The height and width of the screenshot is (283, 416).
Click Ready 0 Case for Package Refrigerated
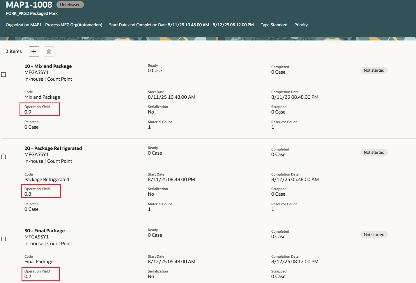click(x=155, y=151)
